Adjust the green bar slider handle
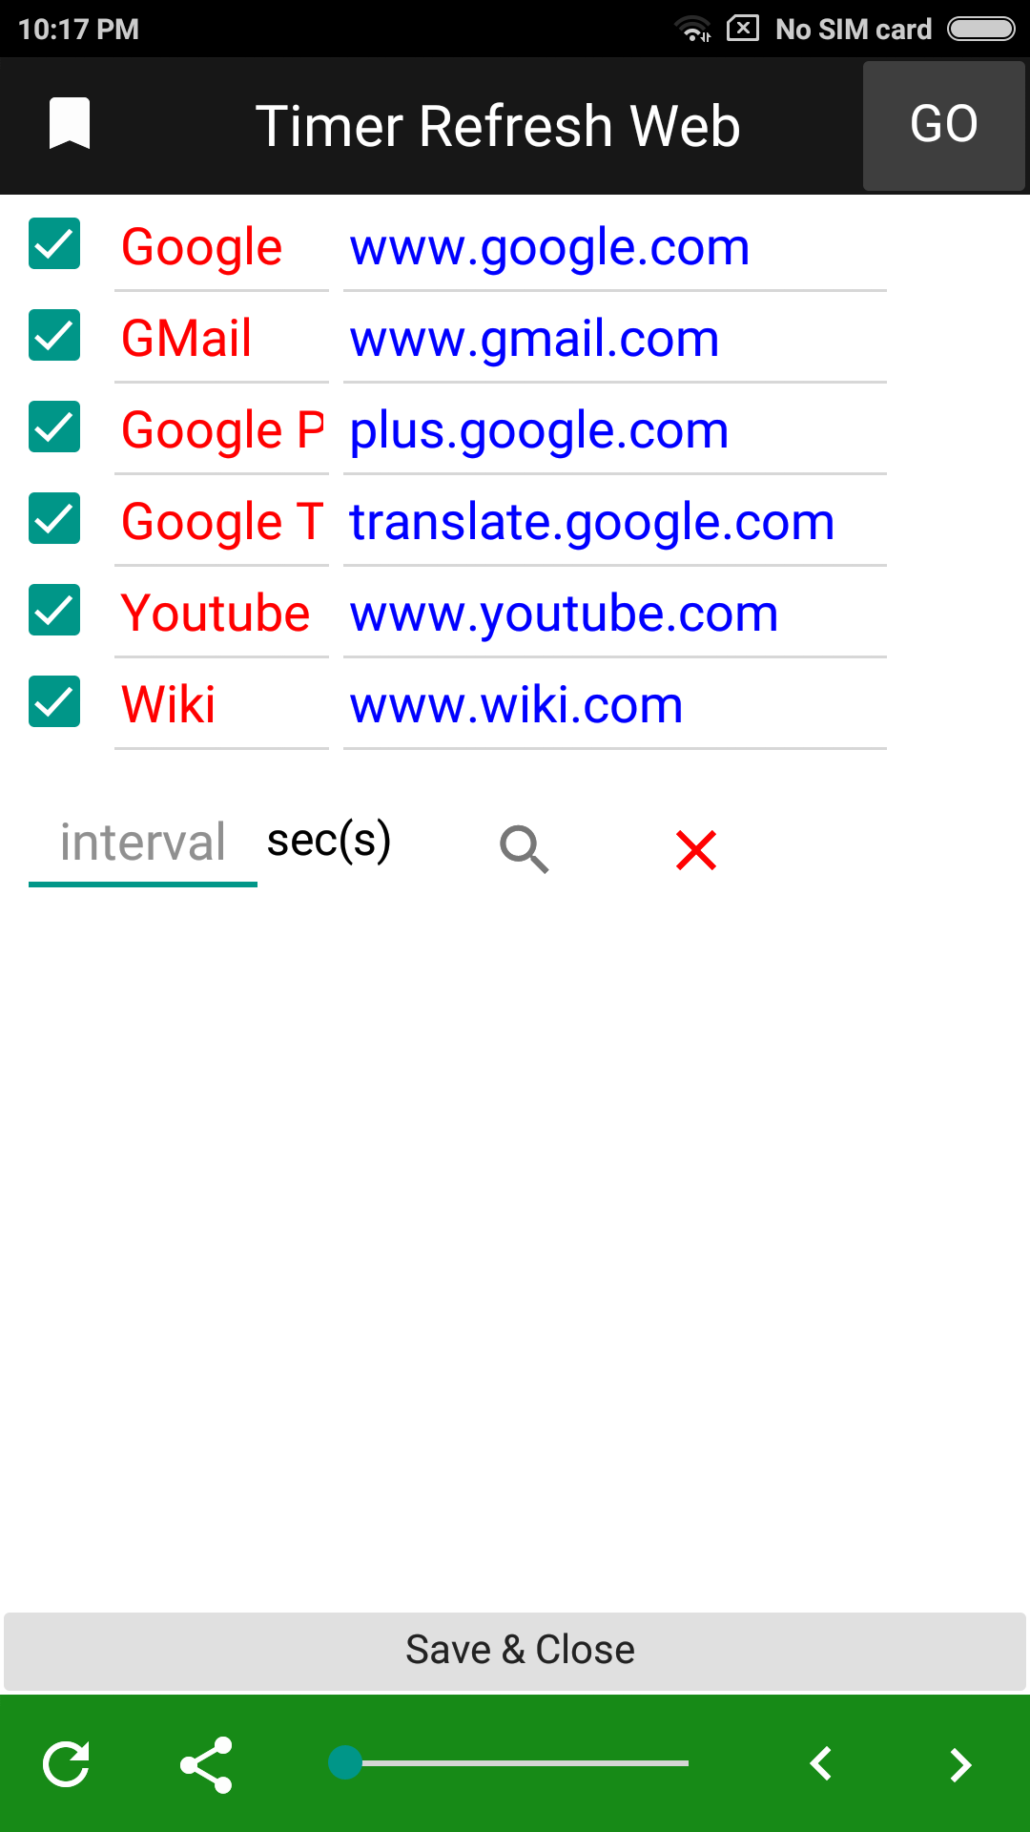Screen dimensions: 1030x1832 pos(345,1762)
